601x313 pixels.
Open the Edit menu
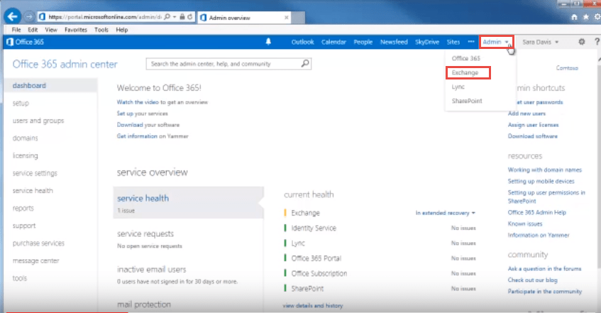pyautogui.click(x=33, y=30)
